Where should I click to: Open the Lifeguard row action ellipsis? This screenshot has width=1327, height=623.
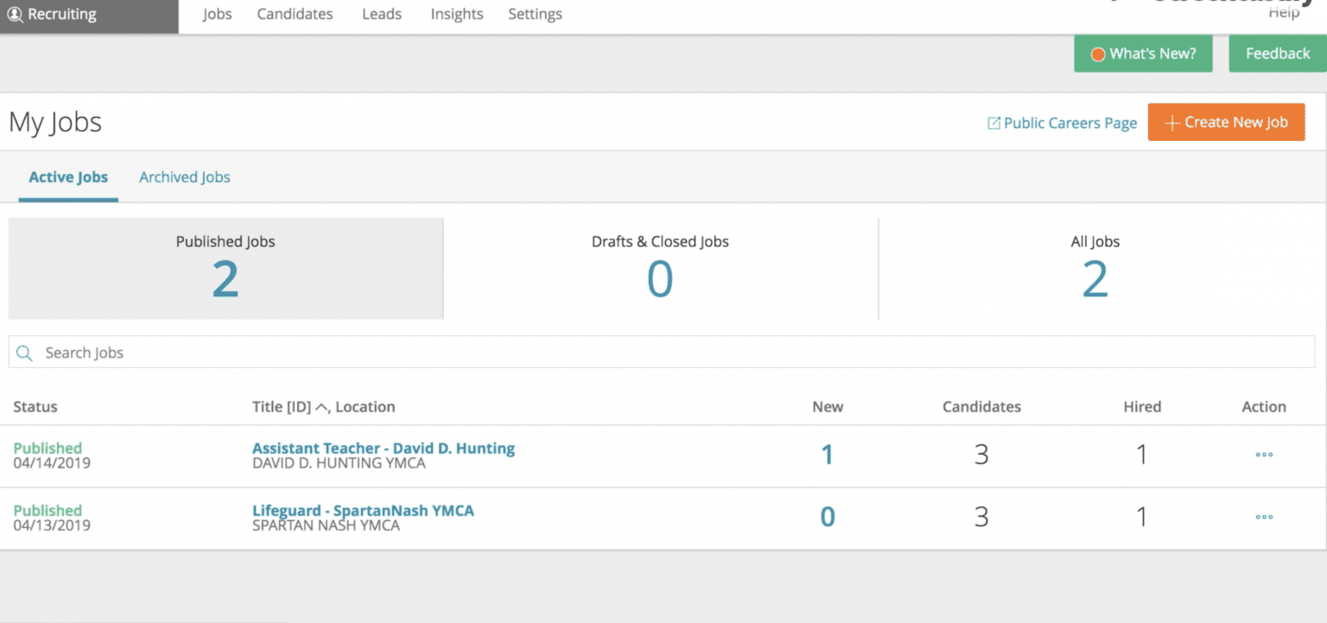point(1264,517)
